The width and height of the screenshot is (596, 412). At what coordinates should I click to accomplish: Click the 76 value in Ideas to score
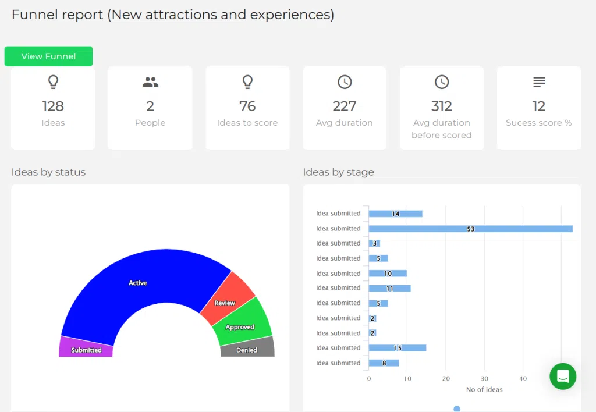coord(247,106)
